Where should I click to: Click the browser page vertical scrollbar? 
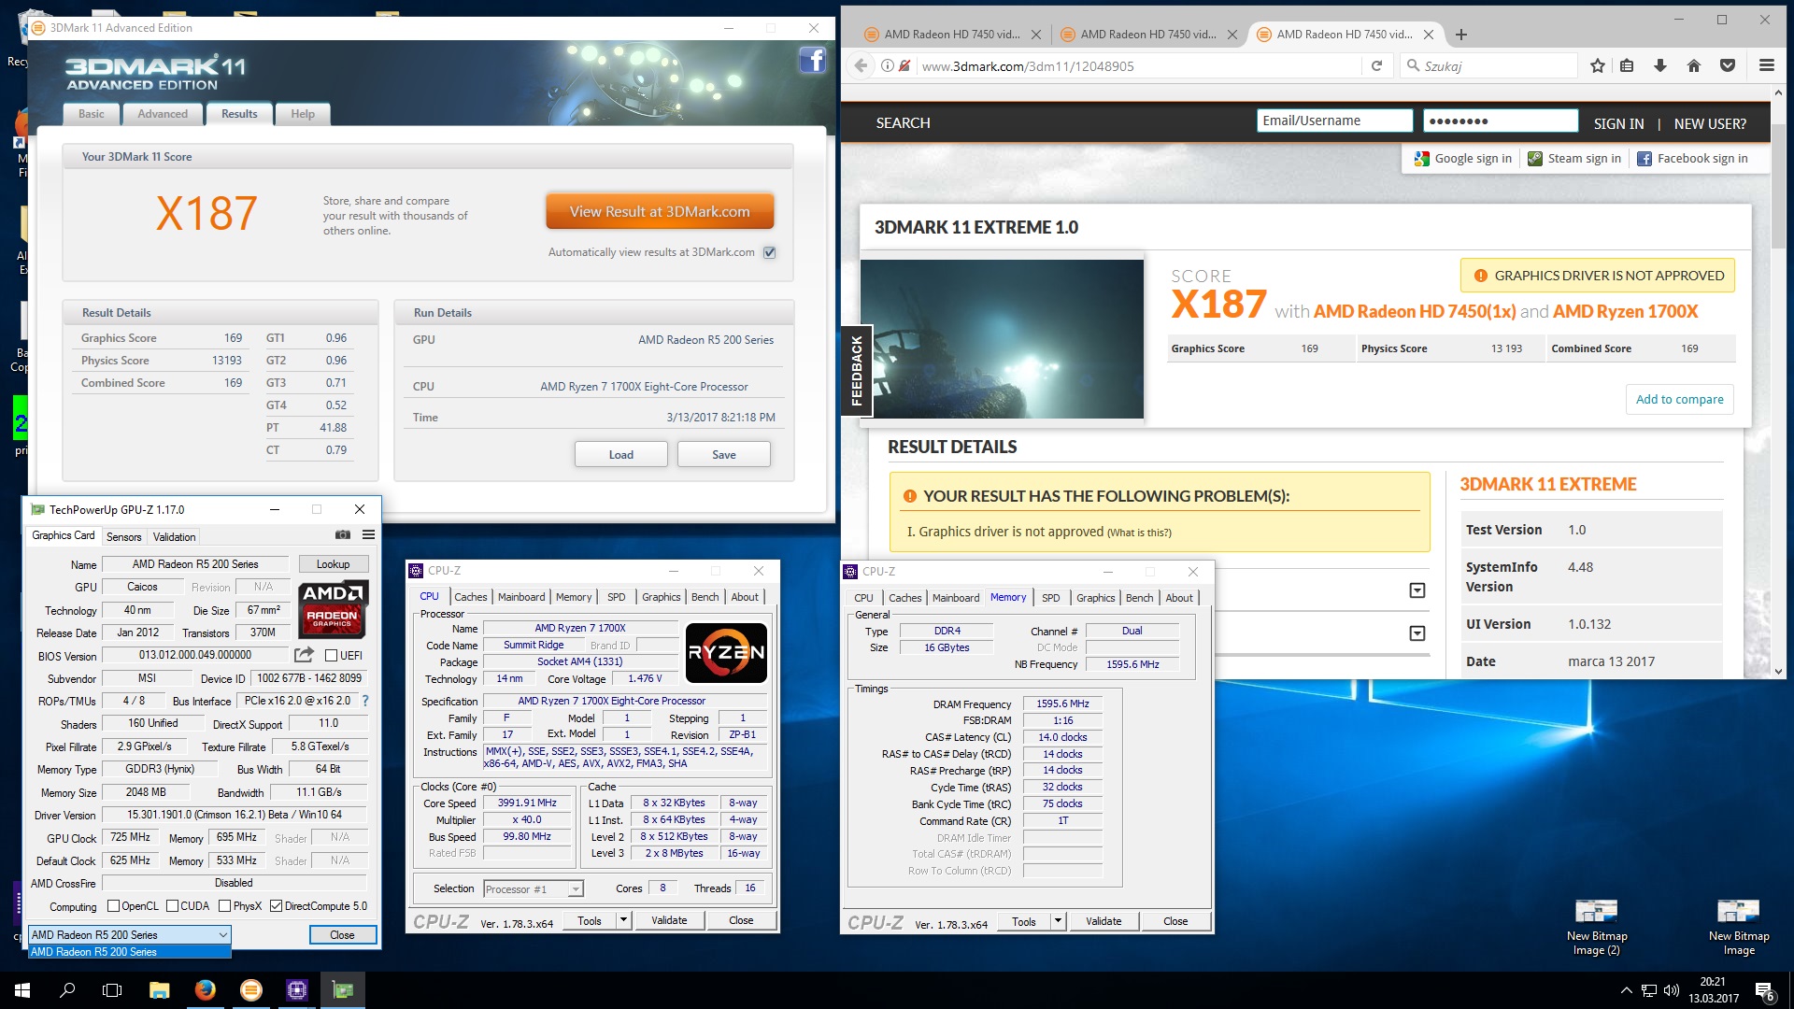tap(1778, 382)
